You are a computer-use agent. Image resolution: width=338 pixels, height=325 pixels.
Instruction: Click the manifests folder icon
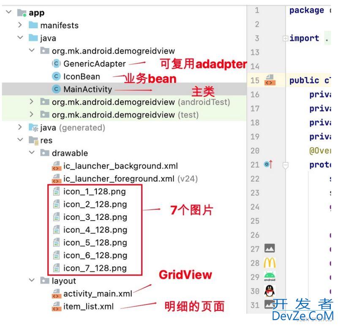pos(33,25)
